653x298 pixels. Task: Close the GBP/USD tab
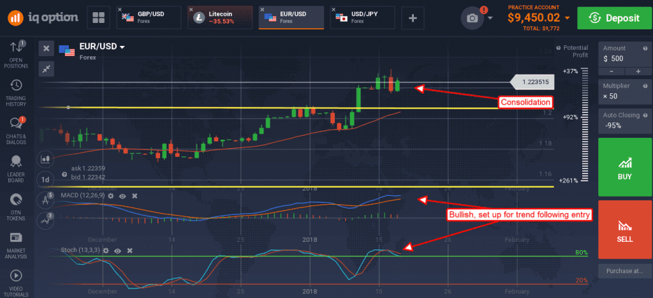coord(120,9)
